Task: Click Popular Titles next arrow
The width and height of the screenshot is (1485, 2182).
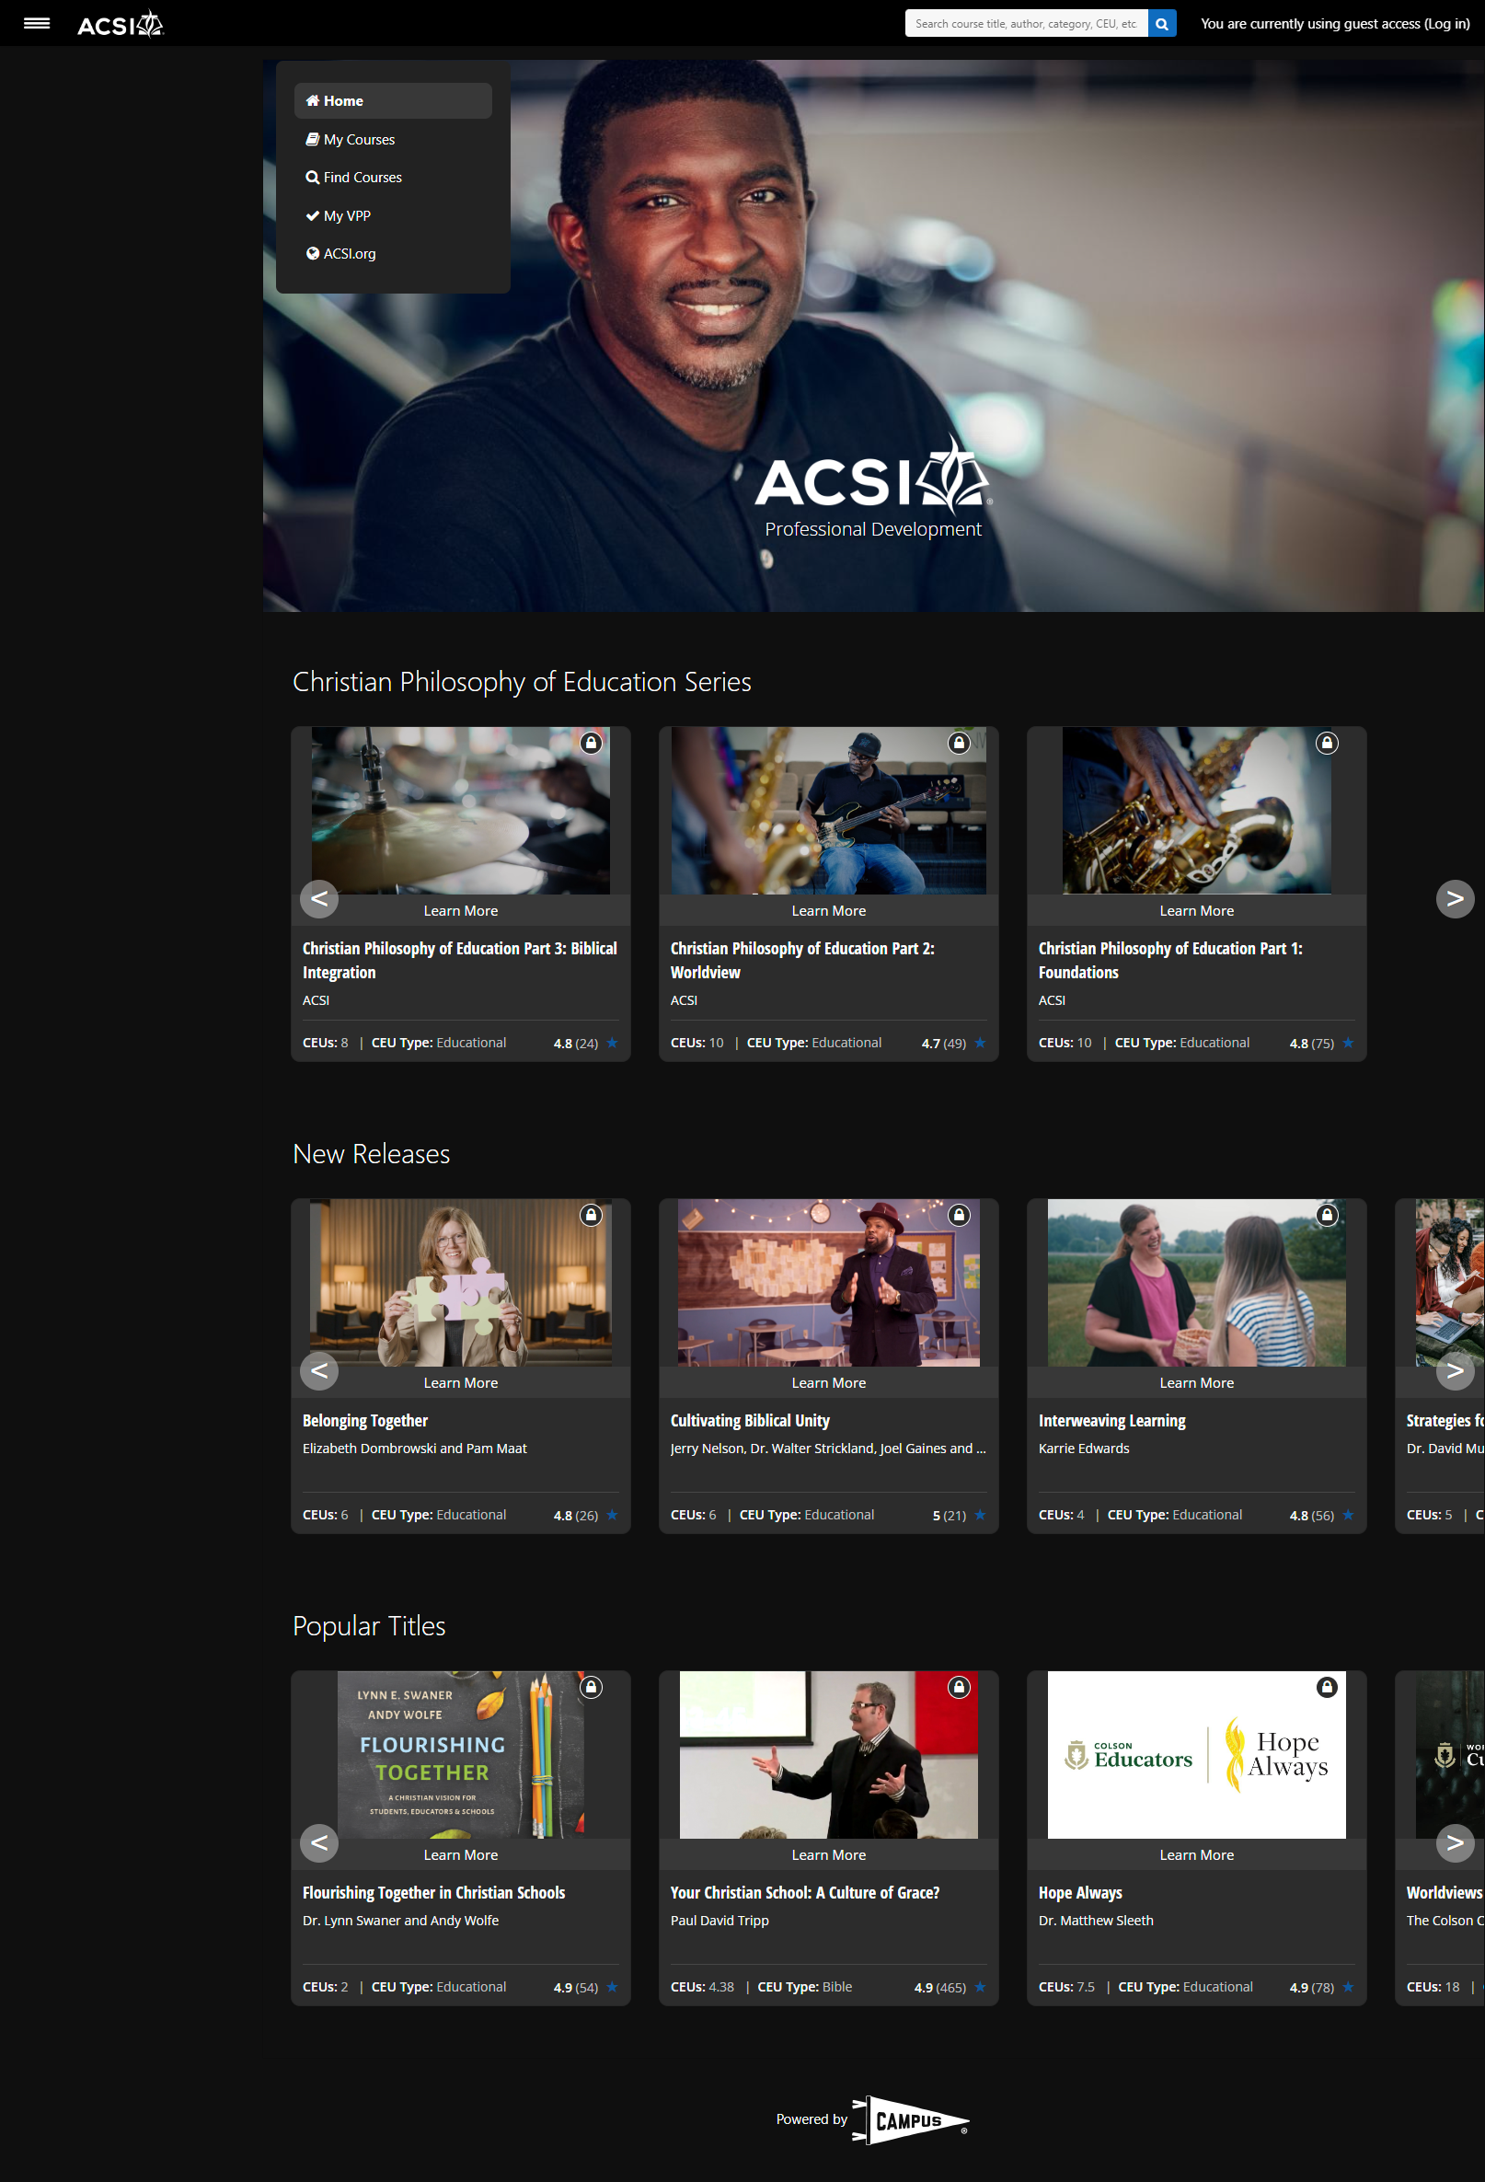Action: tap(1455, 1843)
